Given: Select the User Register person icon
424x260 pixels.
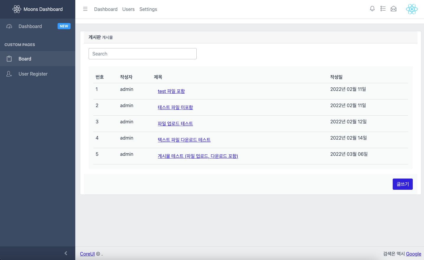Looking at the screenshot, I should point(9,74).
